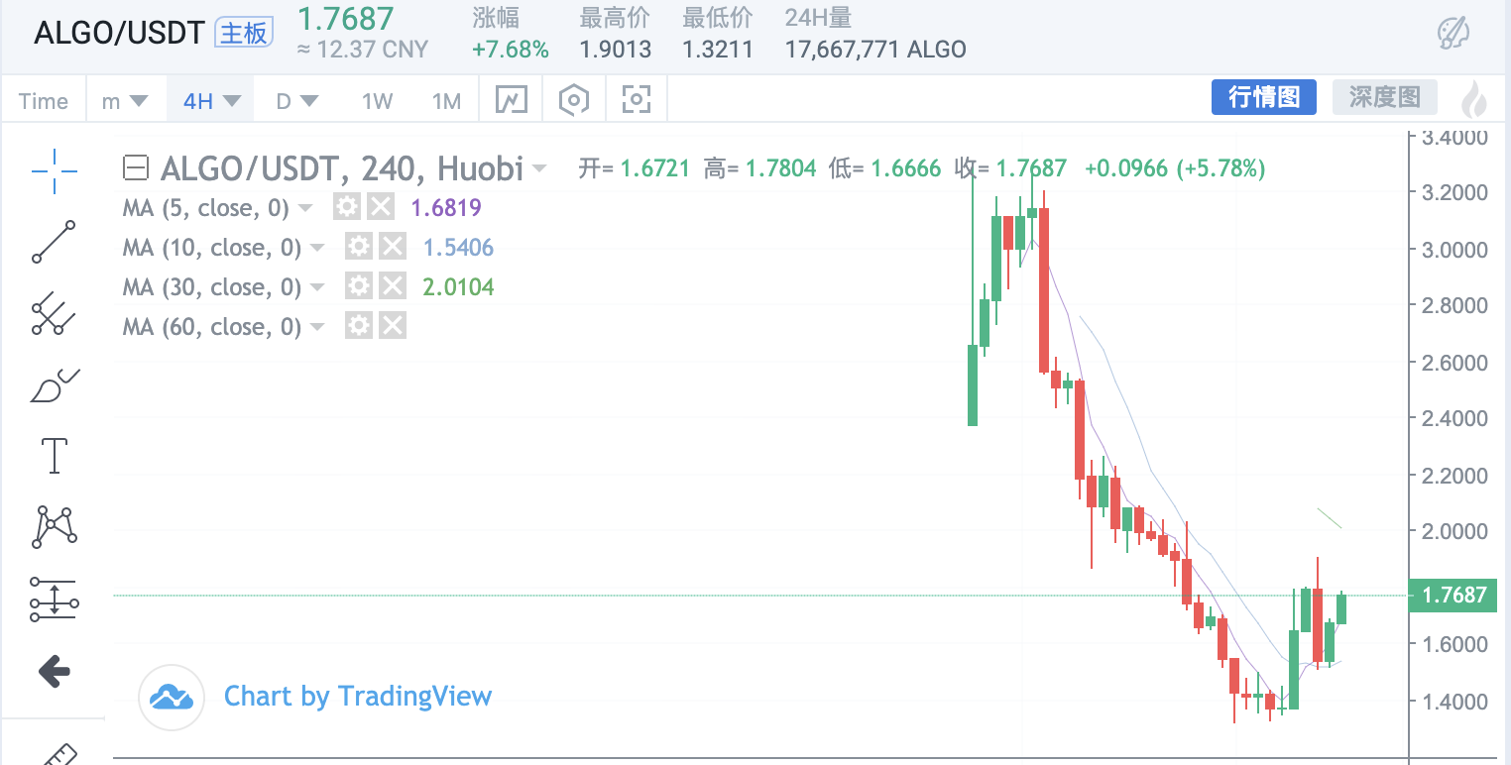Expand the minute interval dropdown
The width and height of the screenshot is (1511, 765).
point(125,100)
